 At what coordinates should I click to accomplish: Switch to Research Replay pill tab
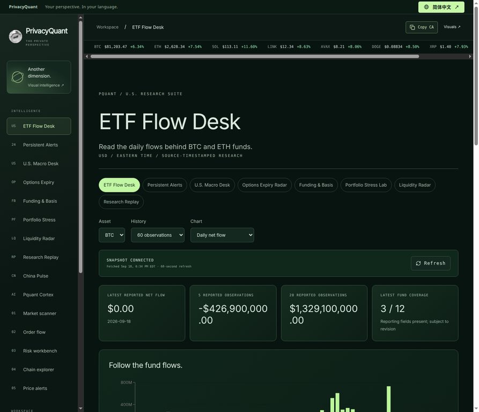coord(121,202)
